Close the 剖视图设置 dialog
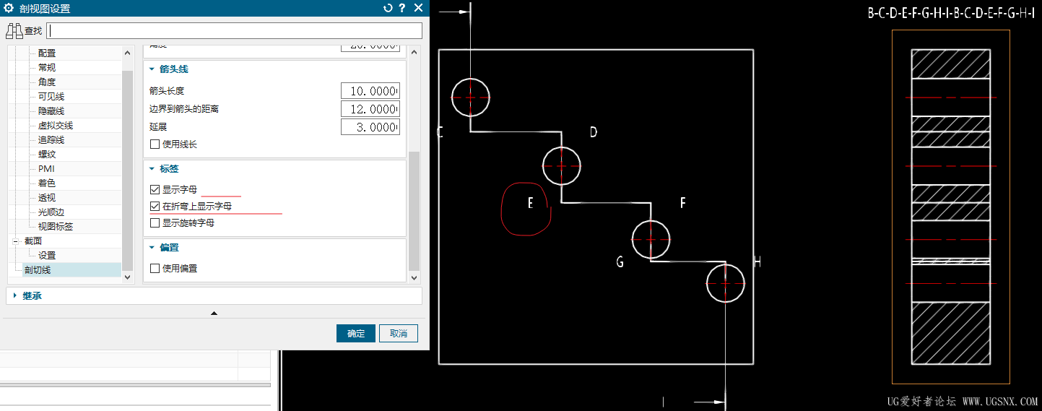Screen dimensions: 1042x411 (x=418, y=8)
